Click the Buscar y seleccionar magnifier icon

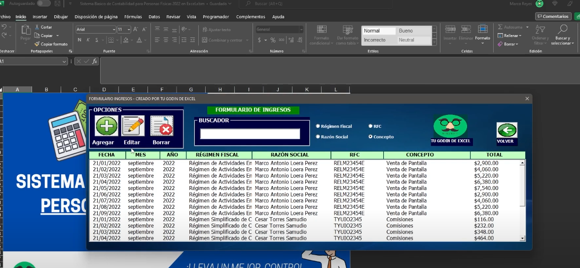[563, 30]
